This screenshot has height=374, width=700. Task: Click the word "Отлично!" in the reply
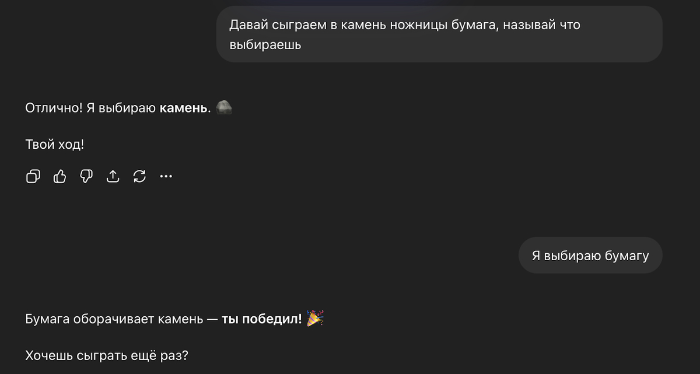(x=54, y=109)
